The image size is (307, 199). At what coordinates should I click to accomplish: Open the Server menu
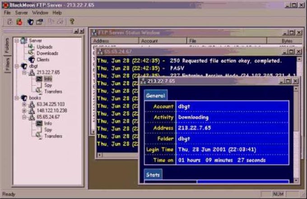[x=21, y=13]
